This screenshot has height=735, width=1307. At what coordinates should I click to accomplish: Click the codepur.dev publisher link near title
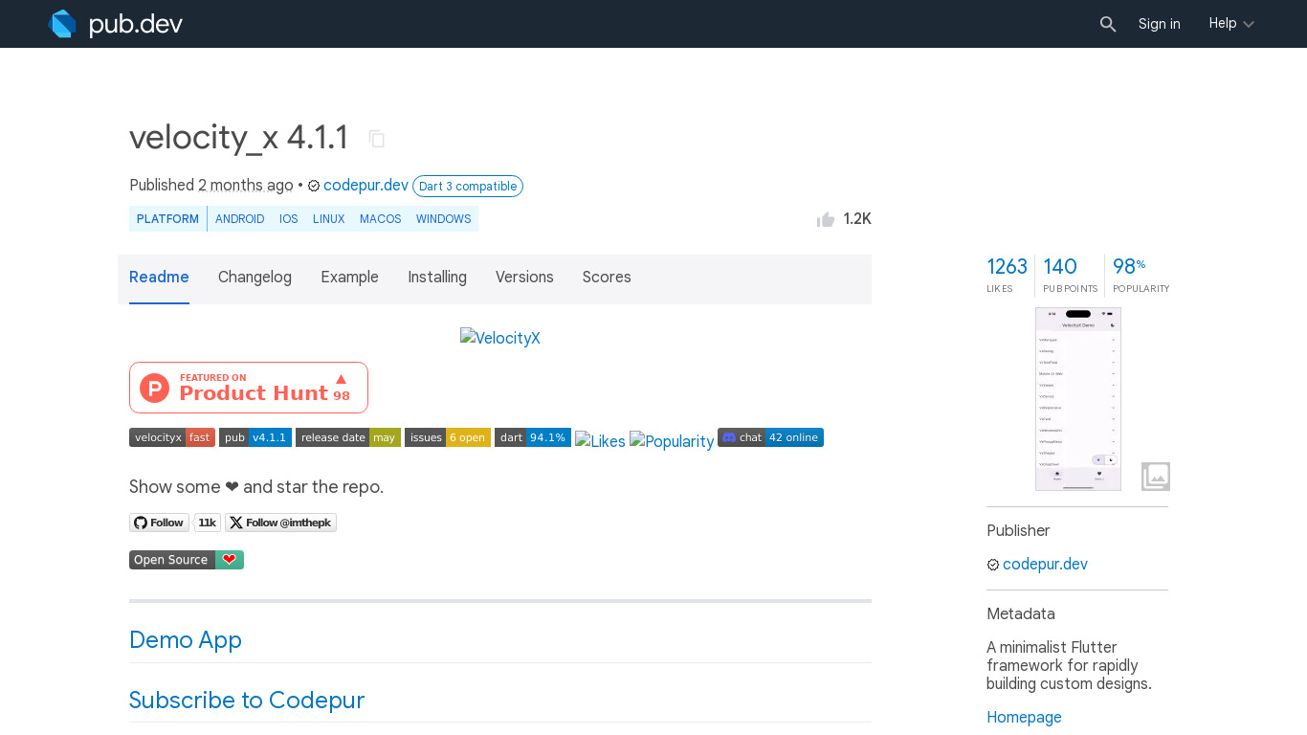[x=366, y=186]
